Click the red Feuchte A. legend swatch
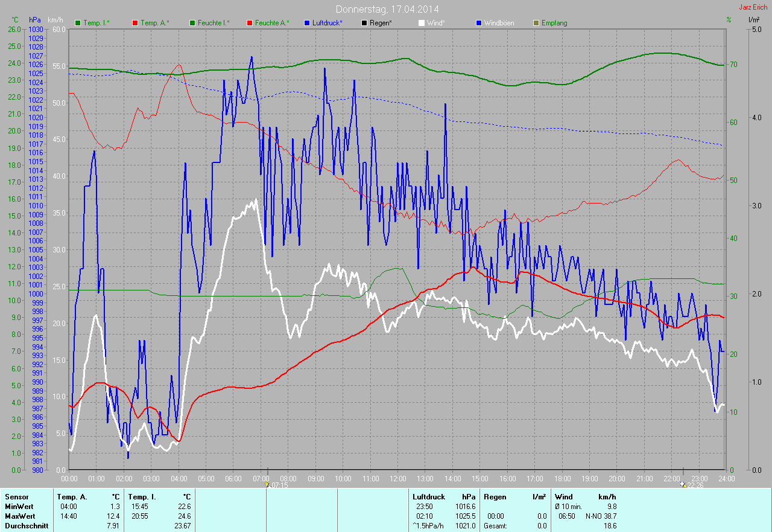Image resolution: width=772 pixels, height=532 pixels. [x=250, y=23]
